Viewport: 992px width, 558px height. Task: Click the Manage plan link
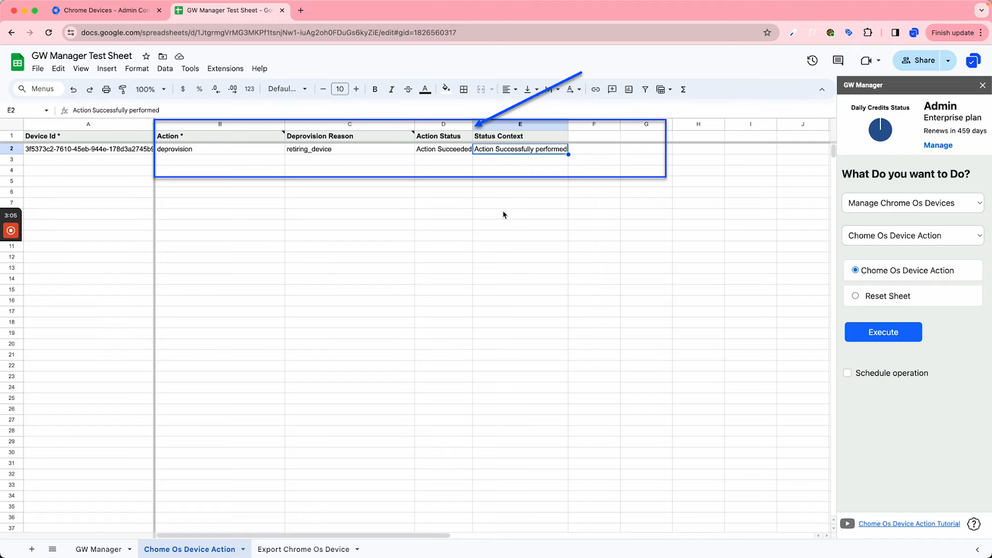tap(937, 145)
